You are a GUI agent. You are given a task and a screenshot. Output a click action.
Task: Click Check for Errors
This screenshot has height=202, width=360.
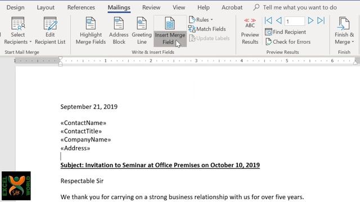pyautogui.click(x=288, y=42)
